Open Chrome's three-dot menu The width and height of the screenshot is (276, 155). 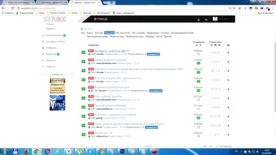coord(273,8)
